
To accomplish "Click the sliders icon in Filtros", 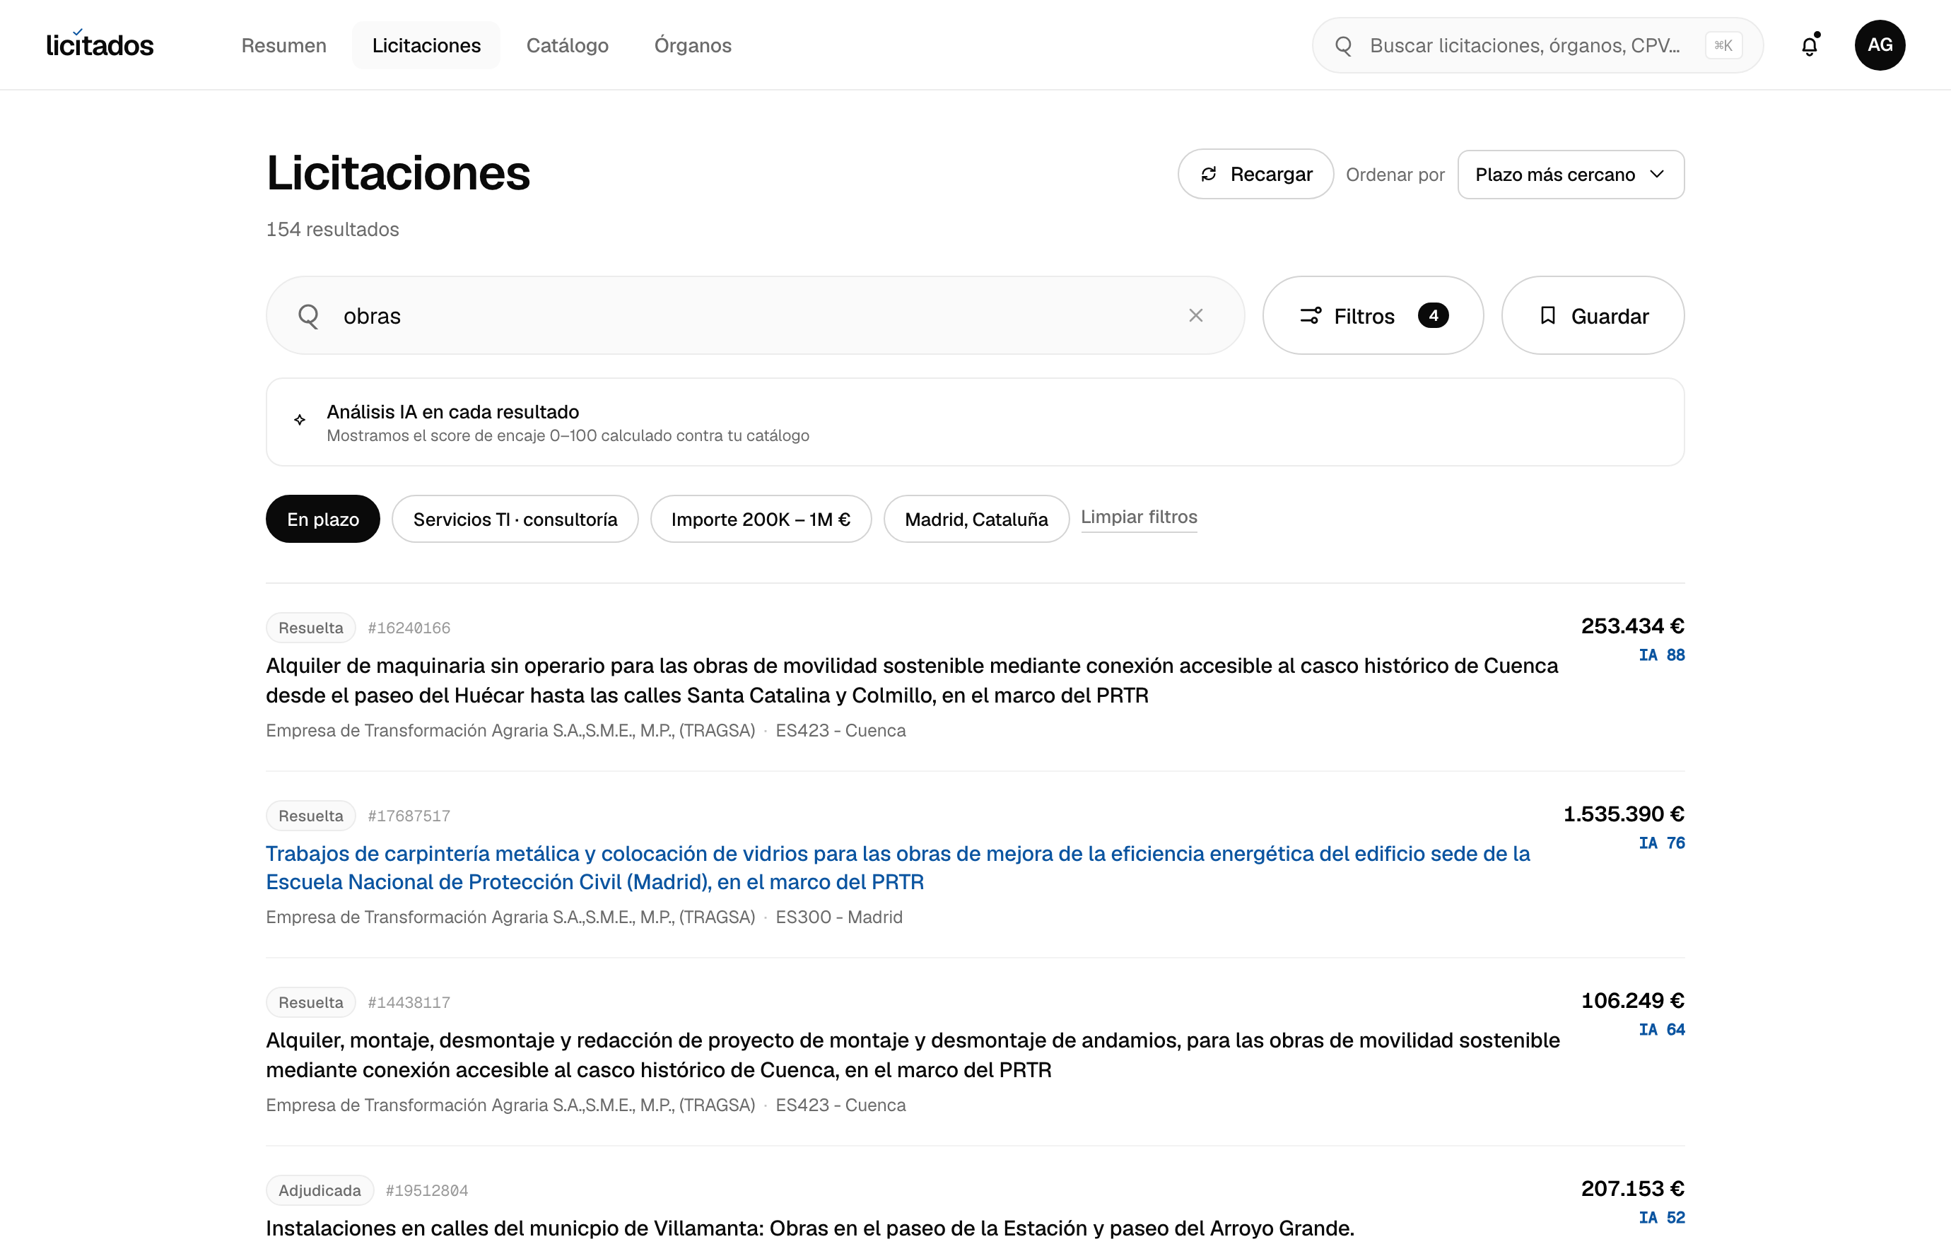I will pos(1311,316).
